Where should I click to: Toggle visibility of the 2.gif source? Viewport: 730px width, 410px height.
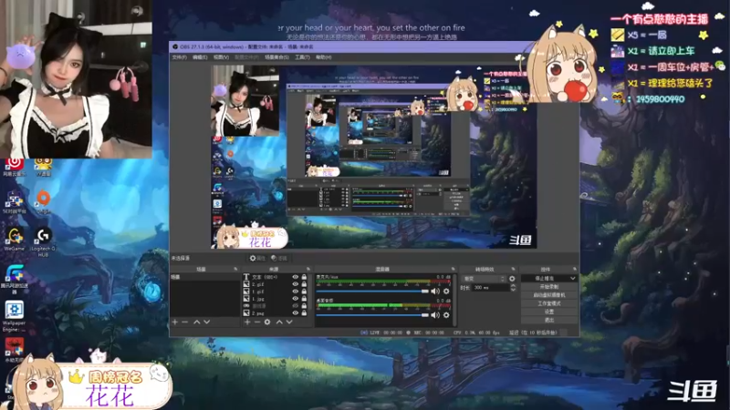point(295,284)
